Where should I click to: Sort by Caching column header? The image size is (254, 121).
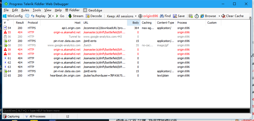pyautogui.click(x=148, y=23)
